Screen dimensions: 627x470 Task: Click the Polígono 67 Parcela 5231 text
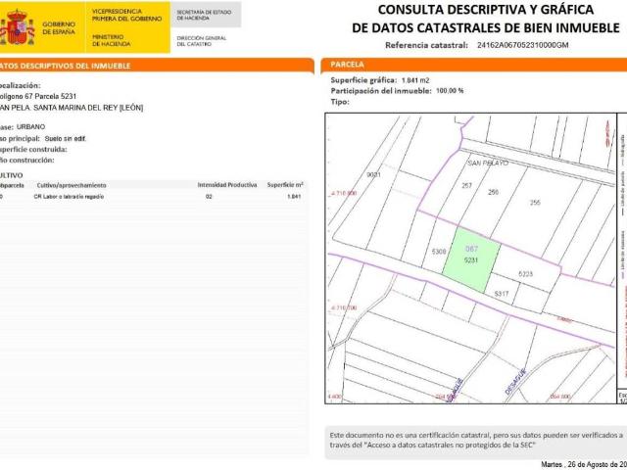tap(38, 97)
